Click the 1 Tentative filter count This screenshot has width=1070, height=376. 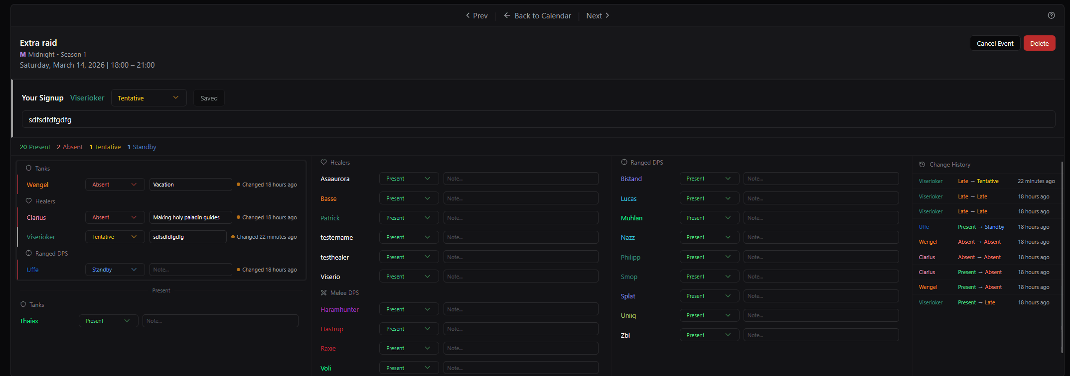pyautogui.click(x=105, y=147)
